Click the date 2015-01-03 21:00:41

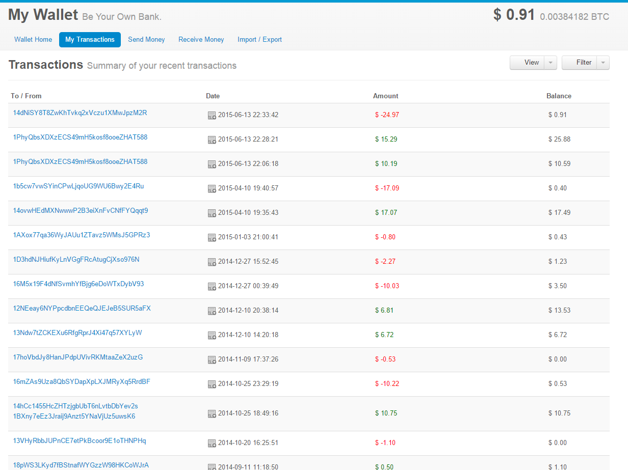pyautogui.click(x=248, y=237)
